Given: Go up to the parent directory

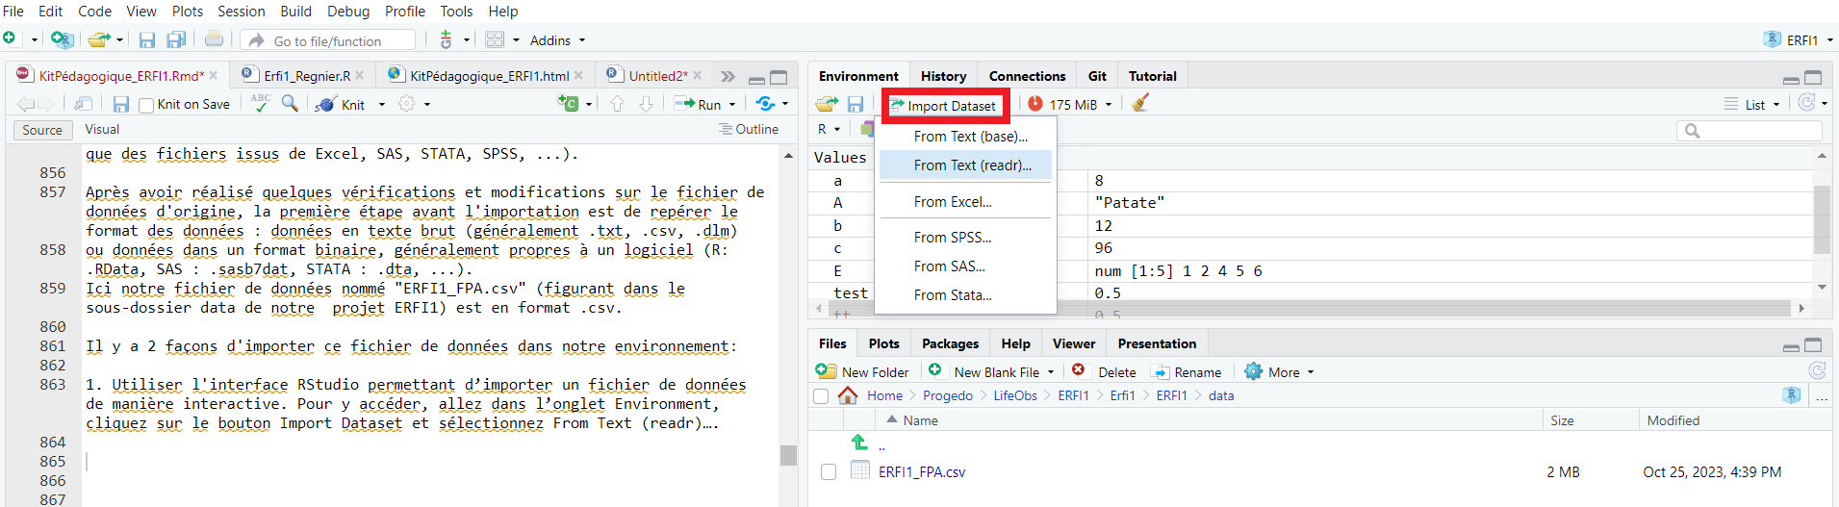Looking at the screenshot, I should (860, 443).
